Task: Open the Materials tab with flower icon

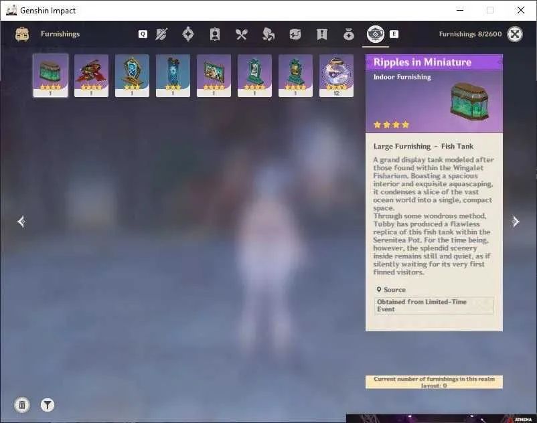Action: [268, 34]
